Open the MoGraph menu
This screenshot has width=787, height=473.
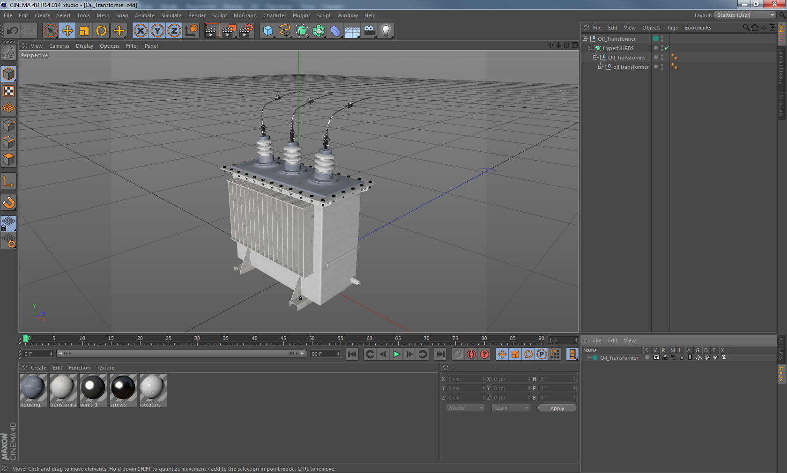[x=245, y=15]
